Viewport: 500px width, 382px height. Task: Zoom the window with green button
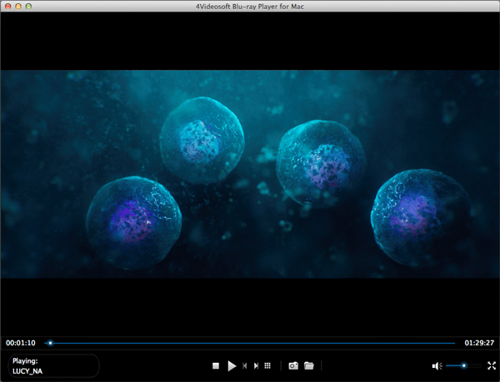28,6
